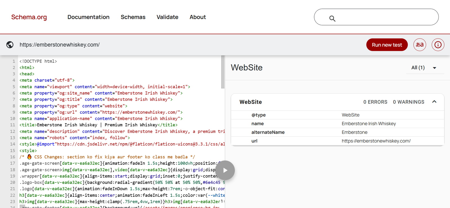Click the application-name meta line

[101, 119]
